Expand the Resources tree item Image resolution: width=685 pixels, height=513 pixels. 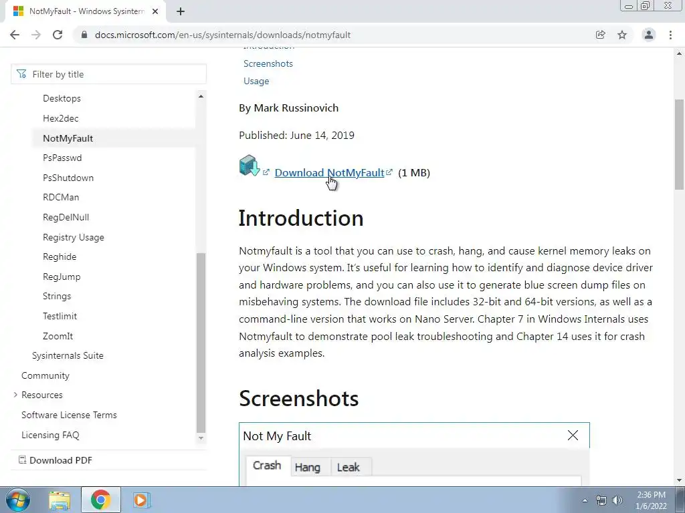(15, 395)
